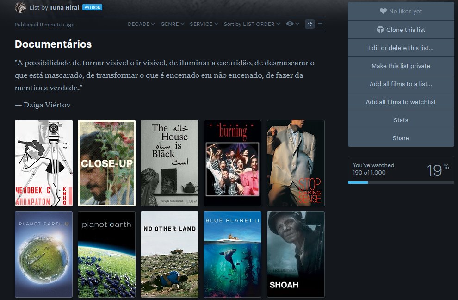Click the 19% watched figure
Screen dimensions: 458x300
coord(438,170)
